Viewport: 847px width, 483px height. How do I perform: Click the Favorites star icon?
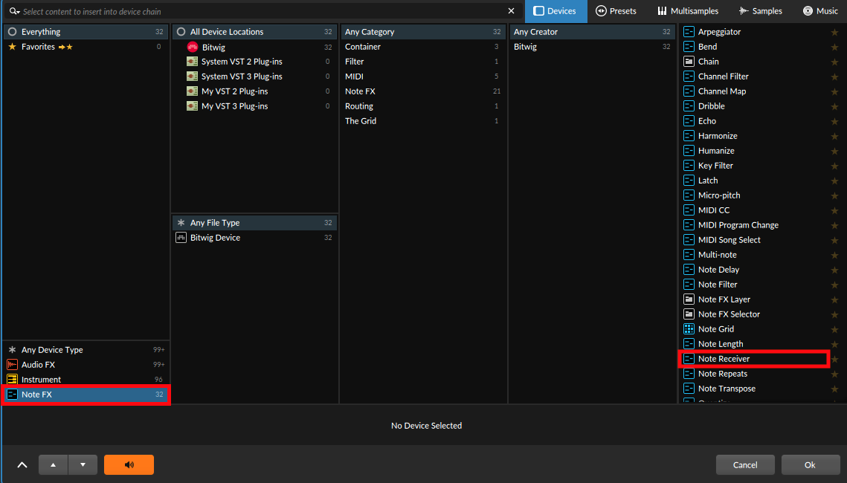click(12, 47)
